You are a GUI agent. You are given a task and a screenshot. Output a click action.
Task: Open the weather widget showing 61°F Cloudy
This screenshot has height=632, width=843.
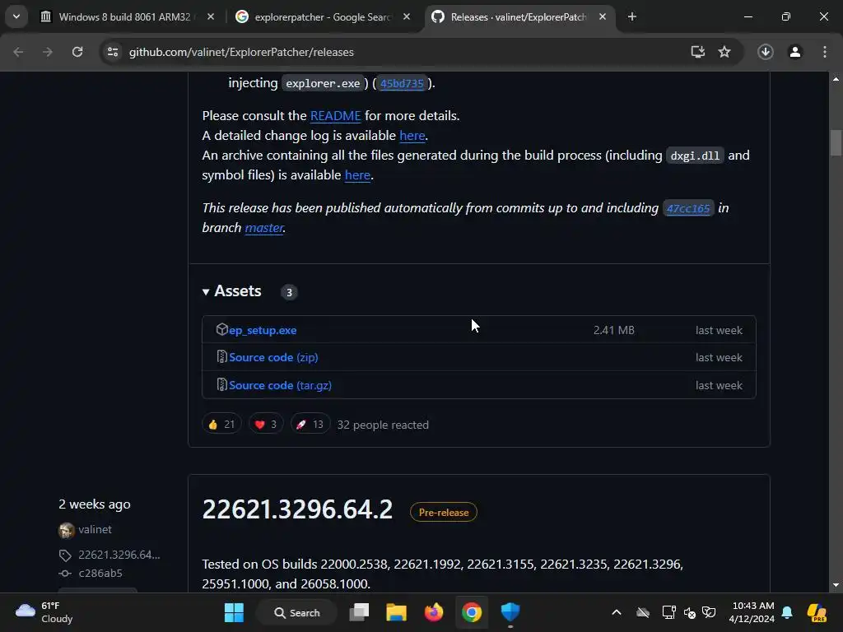tap(44, 612)
